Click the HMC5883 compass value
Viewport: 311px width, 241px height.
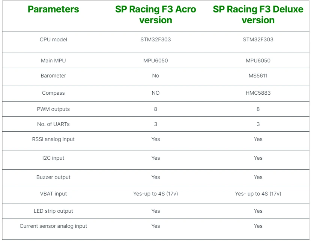click(258, 93)
